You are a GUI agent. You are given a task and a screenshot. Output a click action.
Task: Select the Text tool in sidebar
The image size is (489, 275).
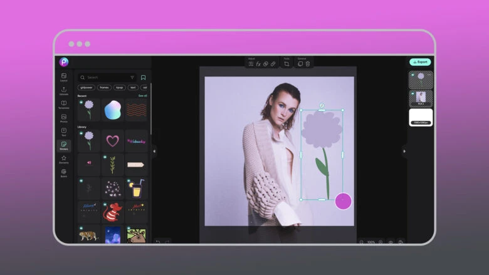pyautogui.click(x=63, y=132)
